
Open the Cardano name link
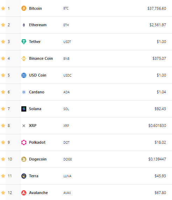tap(36, 92)
